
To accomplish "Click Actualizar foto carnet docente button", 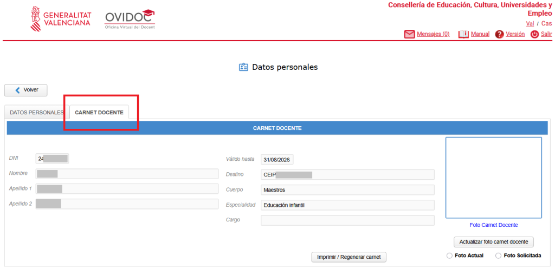I will click(493, 241).
